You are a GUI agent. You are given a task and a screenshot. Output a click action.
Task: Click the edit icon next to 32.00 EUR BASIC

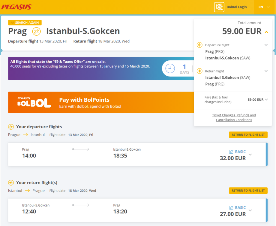[231, 152]
